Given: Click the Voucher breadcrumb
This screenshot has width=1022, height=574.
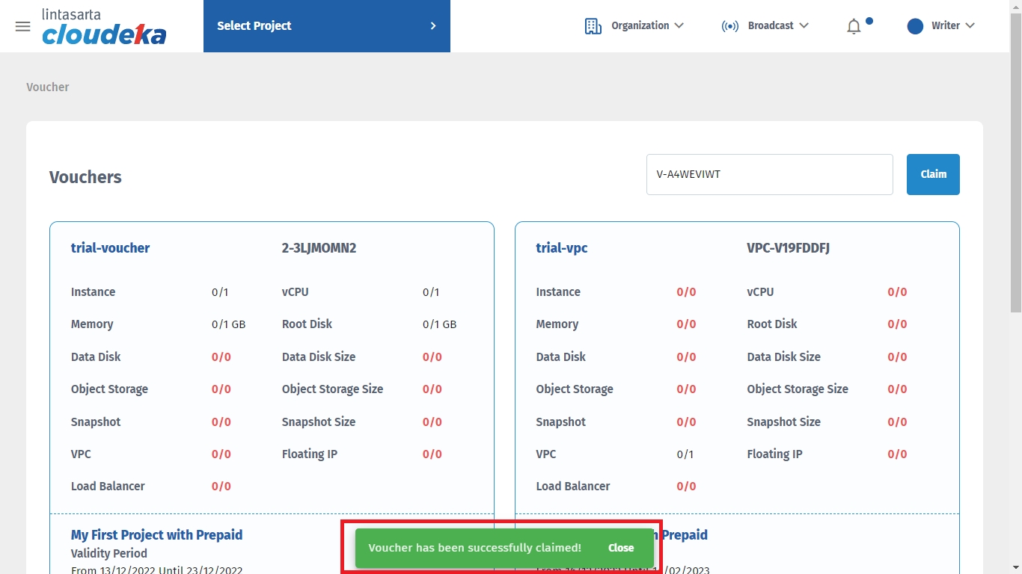Looking at the screenshot, I should pos(48,87).
